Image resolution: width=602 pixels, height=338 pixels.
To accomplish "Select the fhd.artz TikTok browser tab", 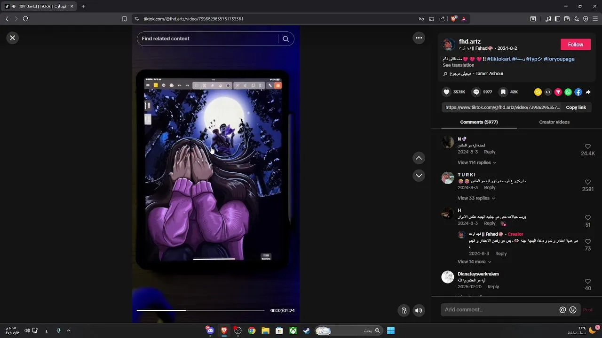I will coord(39,6).
